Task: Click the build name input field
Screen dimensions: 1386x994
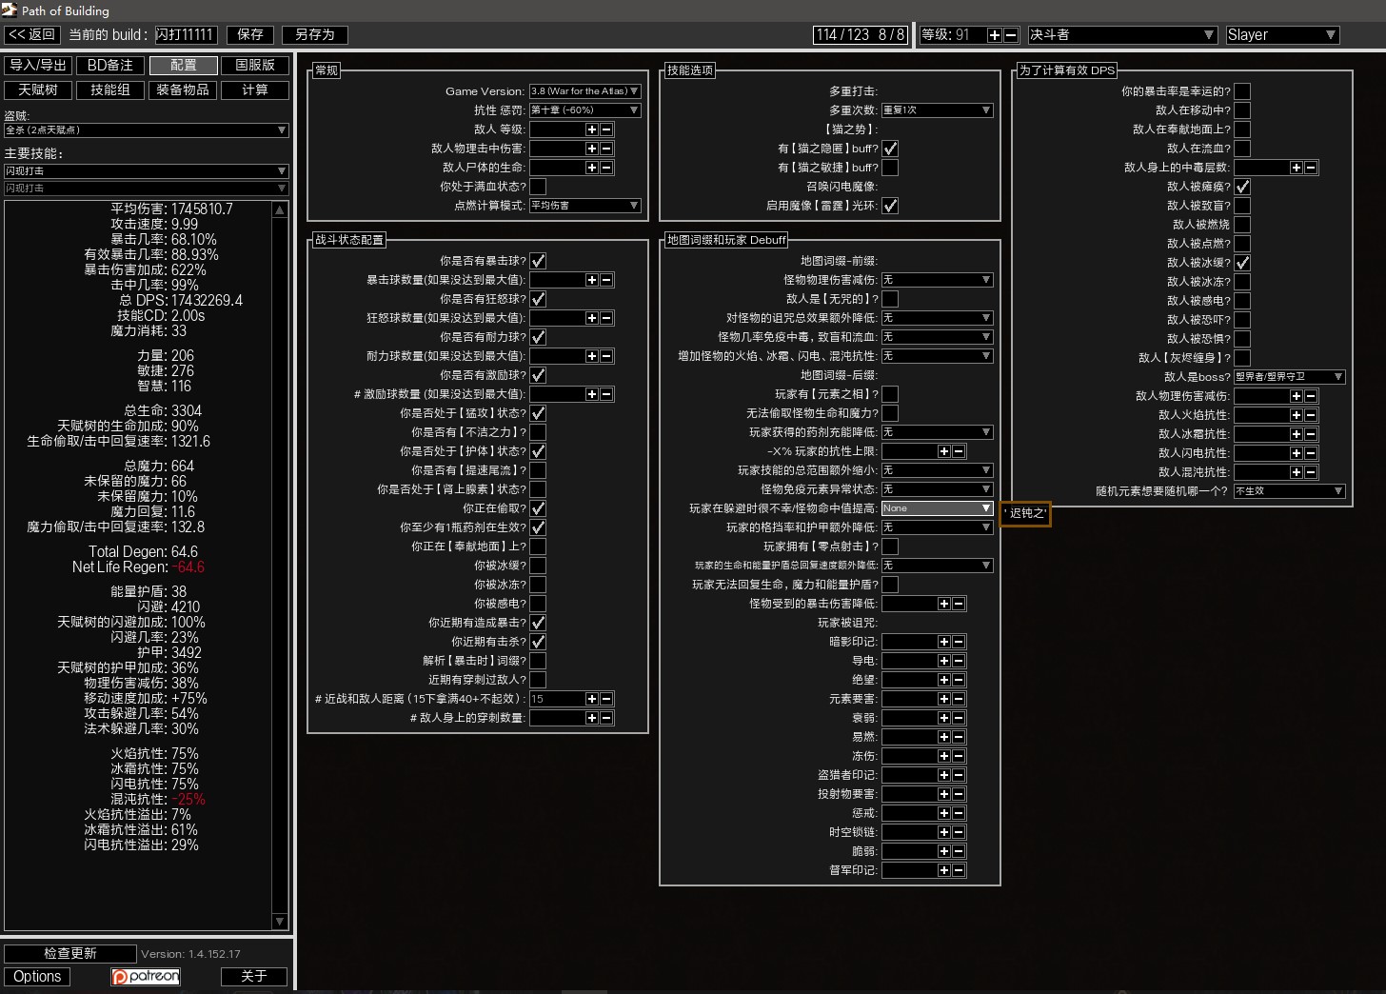Action: pyautogui.click(x=186, y=34)
